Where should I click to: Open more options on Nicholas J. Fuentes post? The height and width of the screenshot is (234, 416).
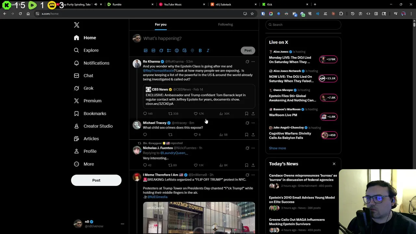253,148
